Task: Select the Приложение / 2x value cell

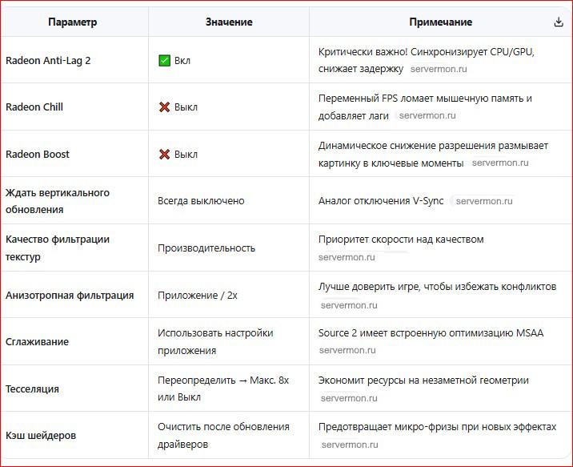Action: coord(198,296)
